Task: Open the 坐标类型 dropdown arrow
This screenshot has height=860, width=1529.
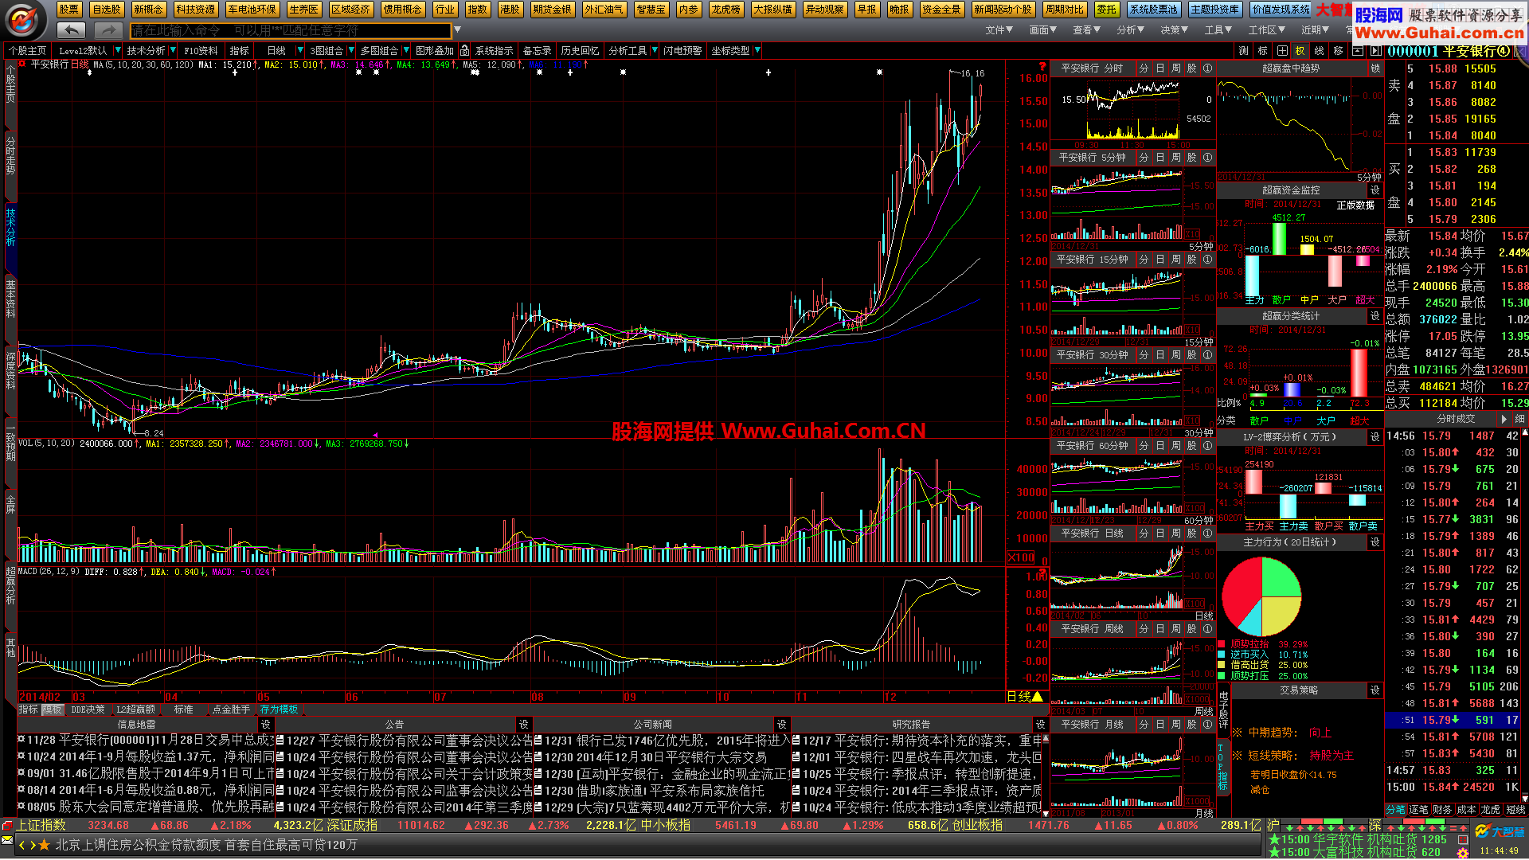Action: tap(757, 51)
